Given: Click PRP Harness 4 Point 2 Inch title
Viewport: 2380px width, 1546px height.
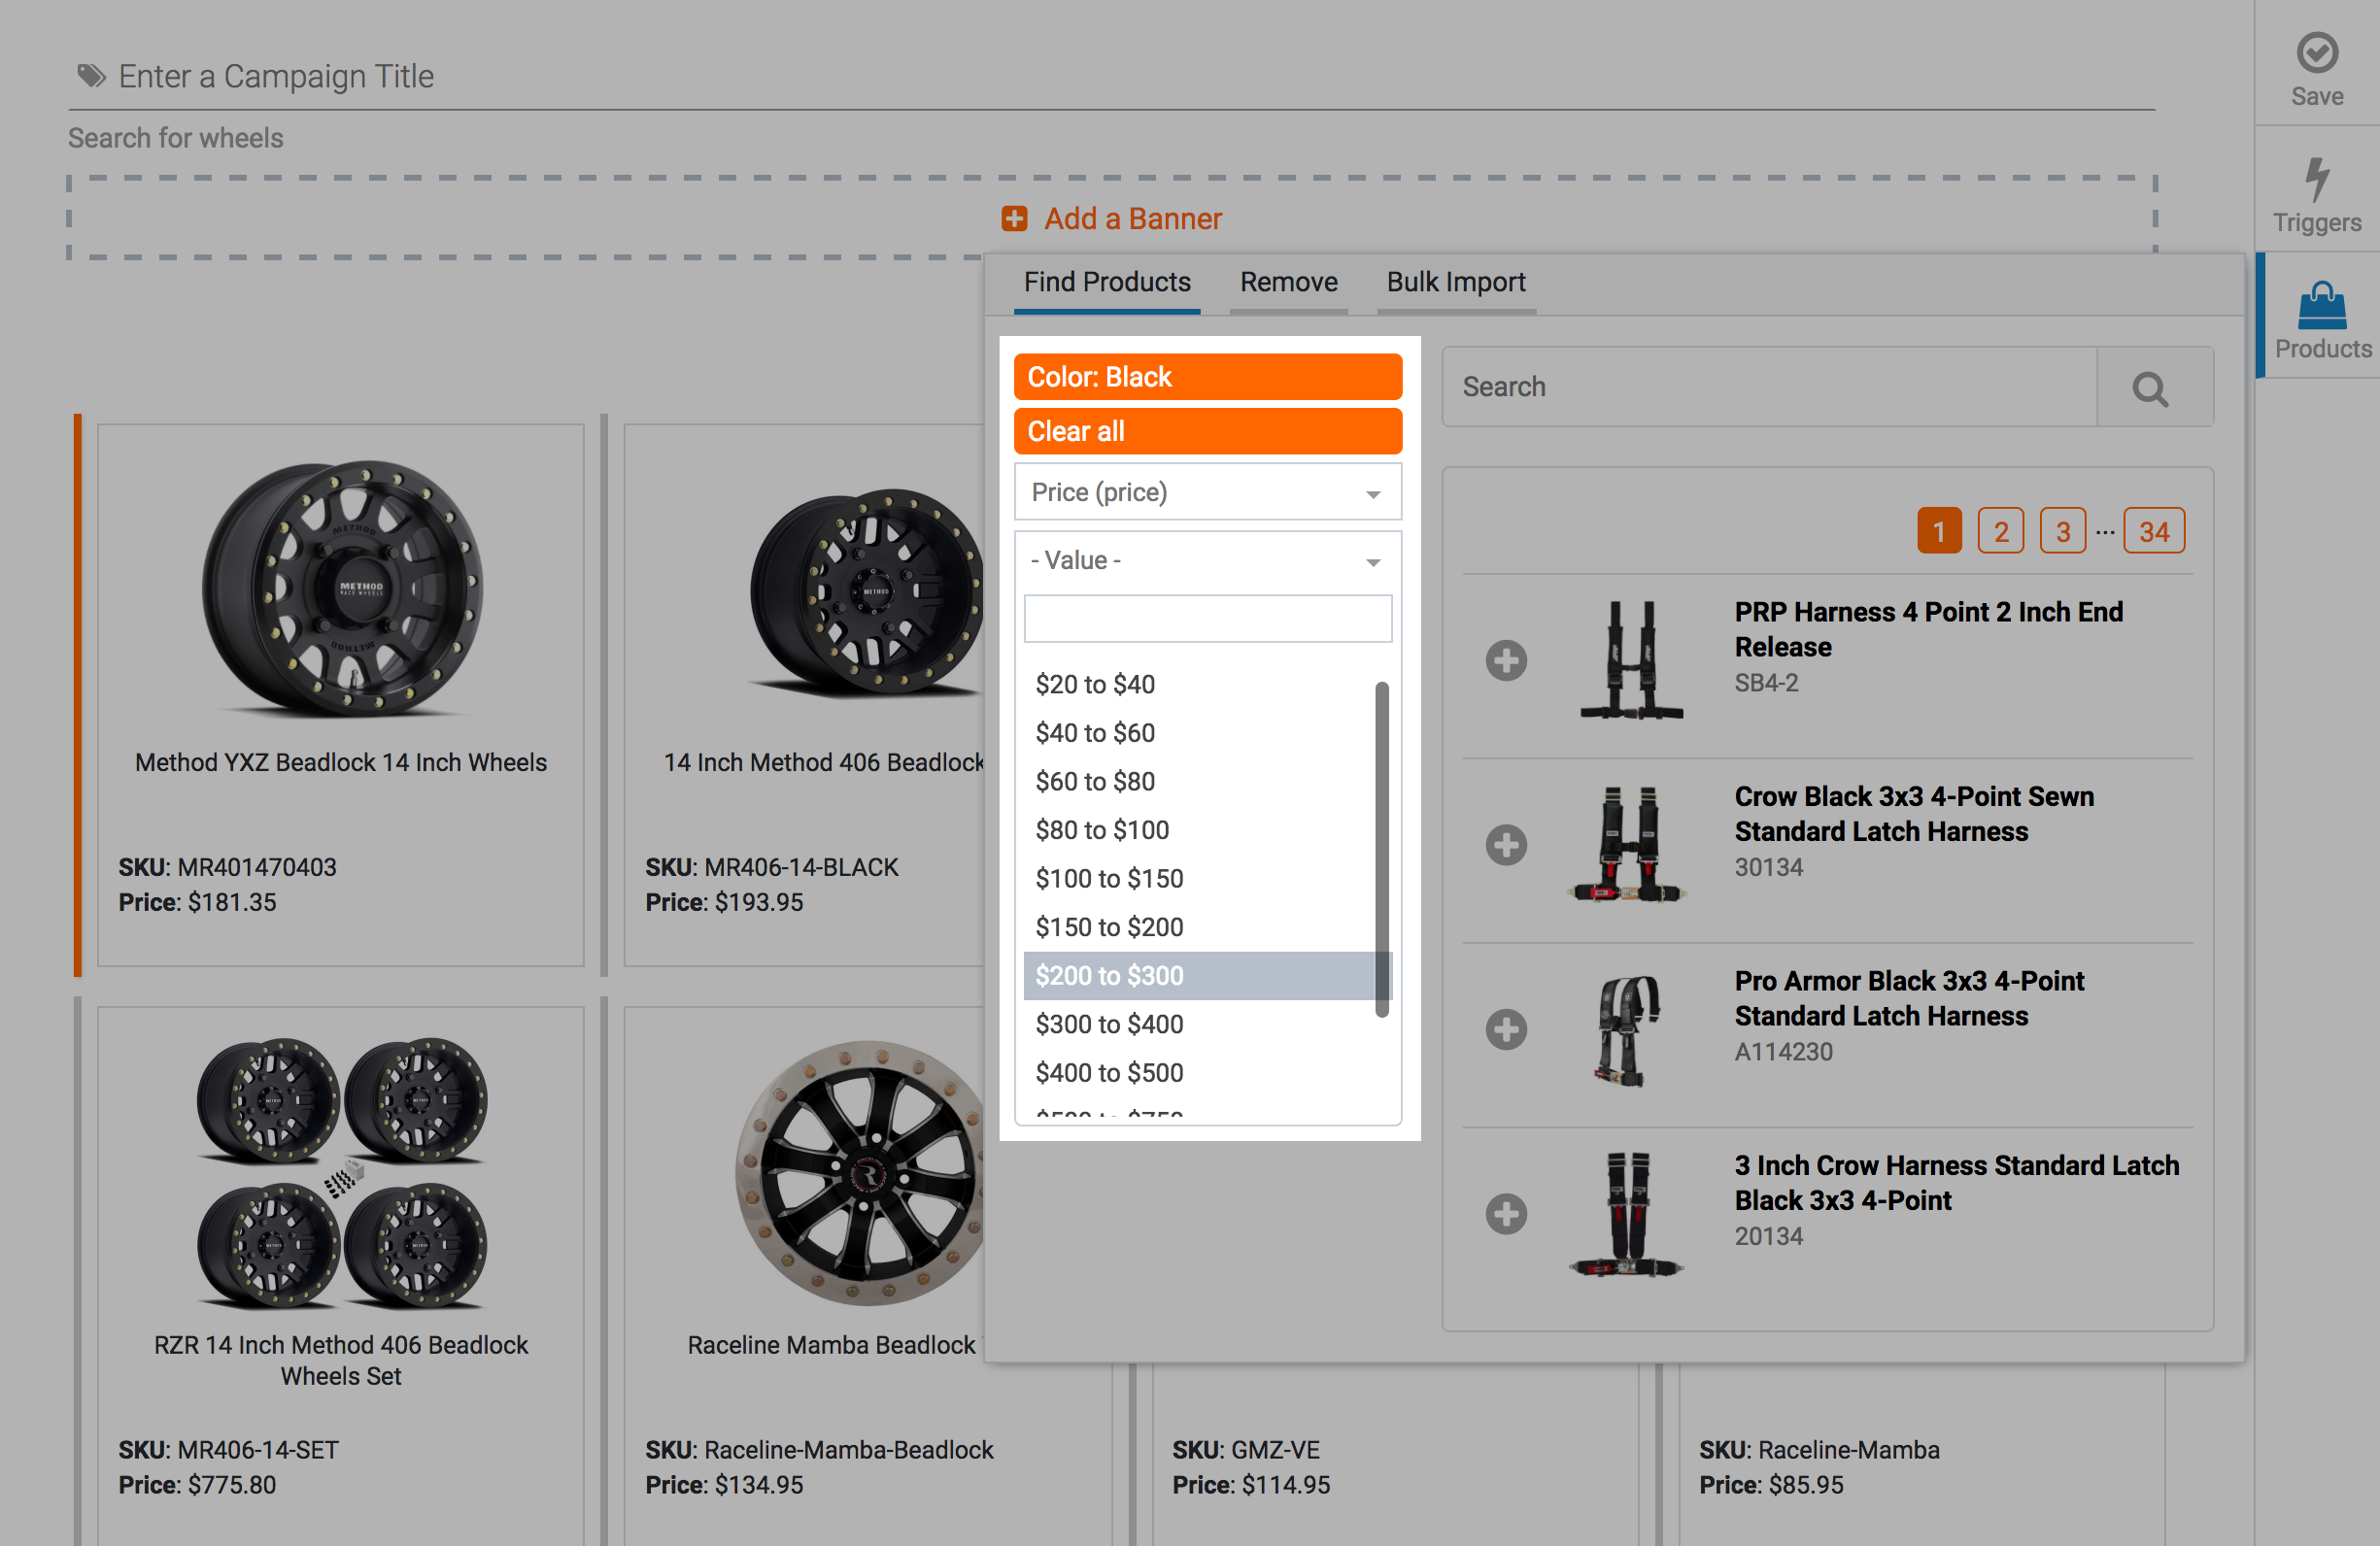Looking at the screenshot, I should pos(1927,629).
